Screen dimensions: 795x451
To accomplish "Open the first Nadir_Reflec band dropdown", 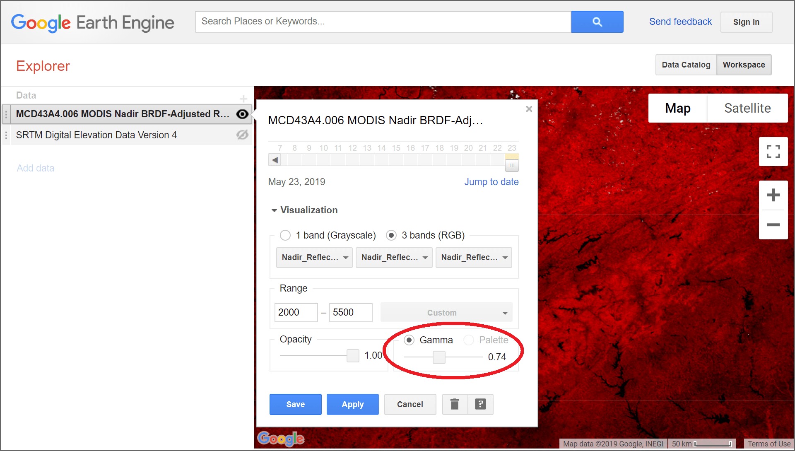I will tap(314, 258).
